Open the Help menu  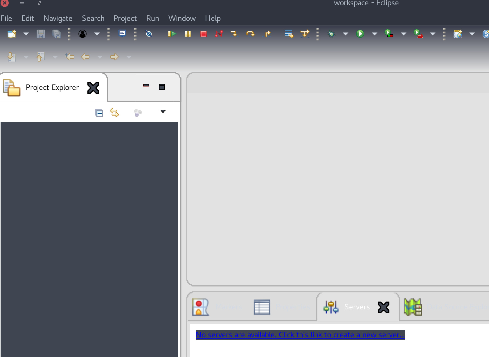(213, 18)
